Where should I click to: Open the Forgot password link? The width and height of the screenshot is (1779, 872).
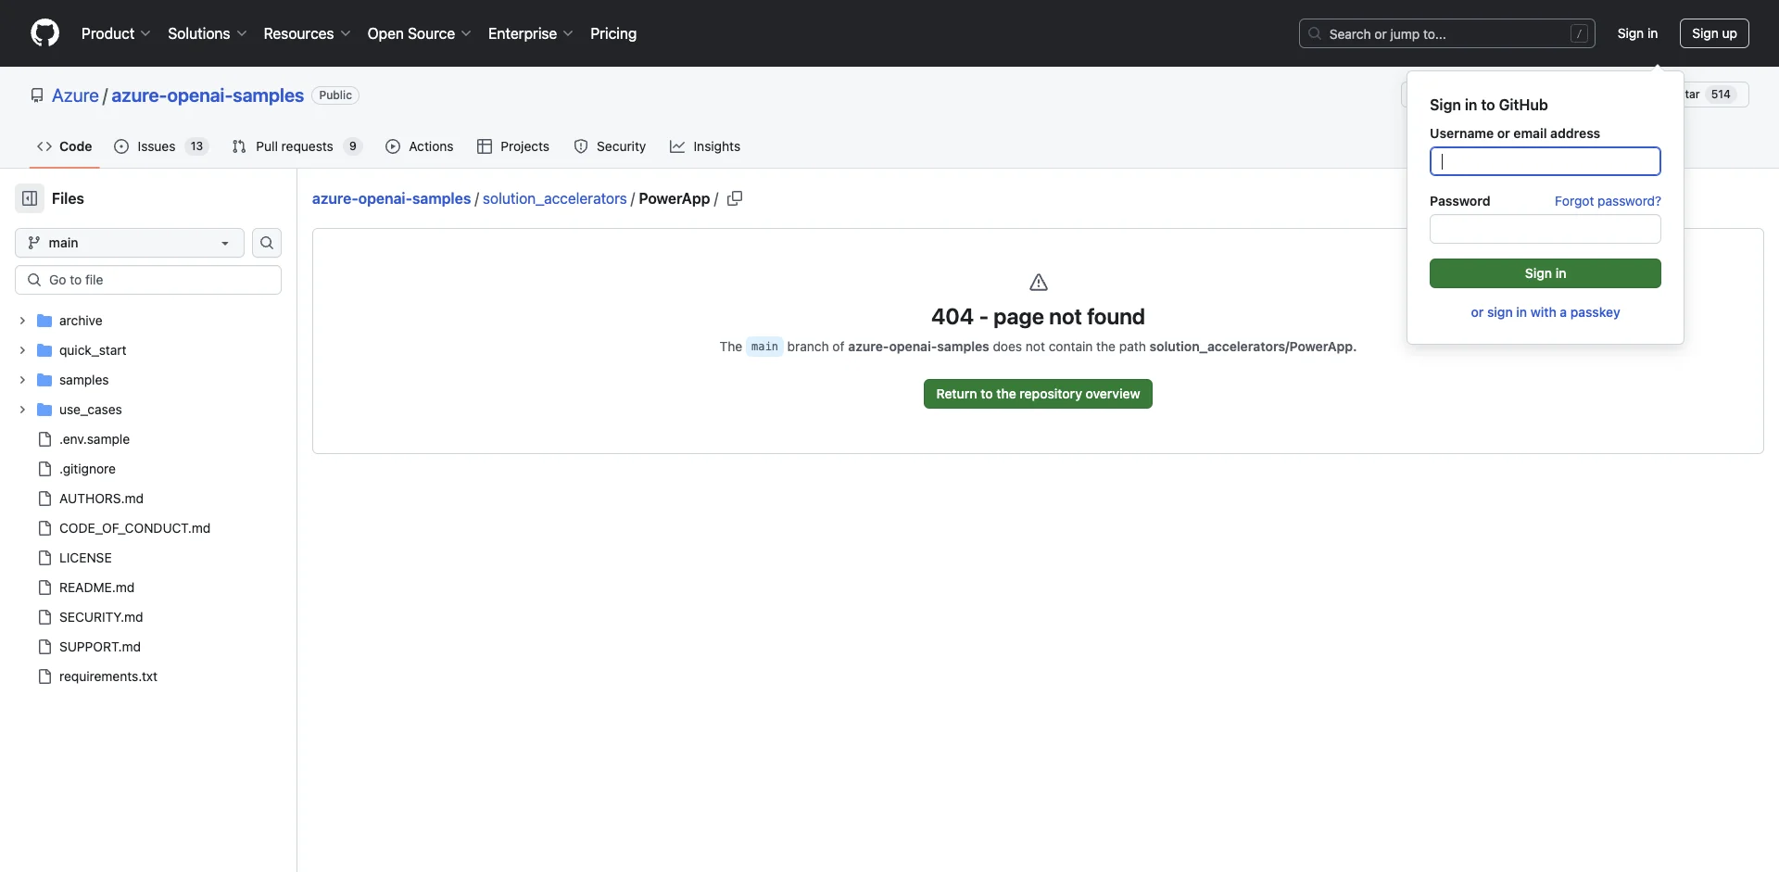(1608, 201)
